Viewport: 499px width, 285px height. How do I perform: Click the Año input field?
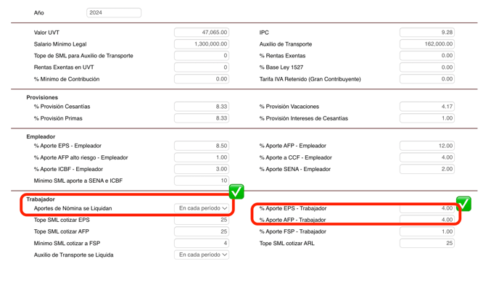pyautogui.click(x=114, y=13)
